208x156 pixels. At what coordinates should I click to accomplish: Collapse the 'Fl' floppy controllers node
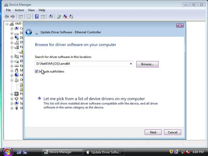pyautogui.click(x=12, y=47)
